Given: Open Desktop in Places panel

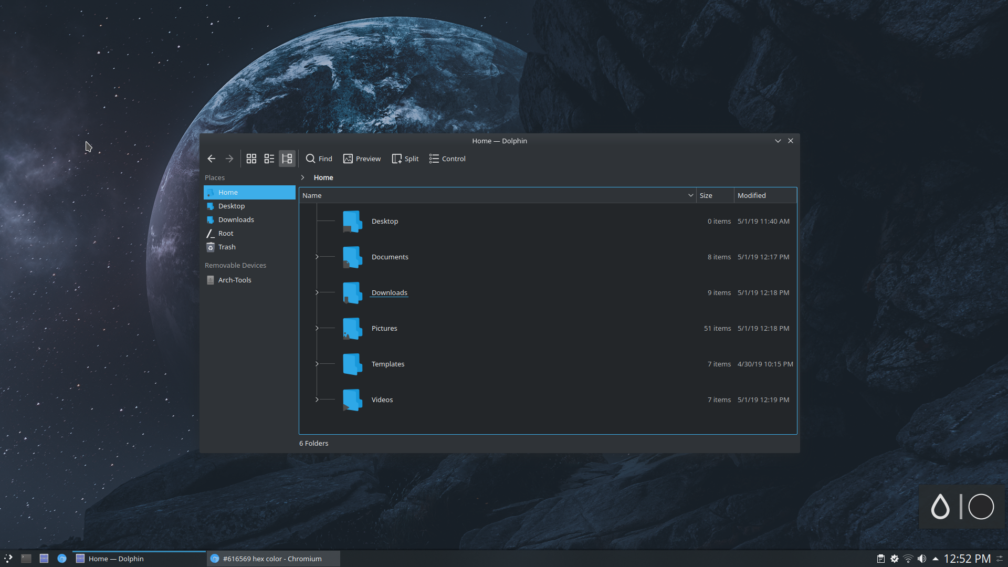Looking at the screenshot, I should tap(249, 206).
